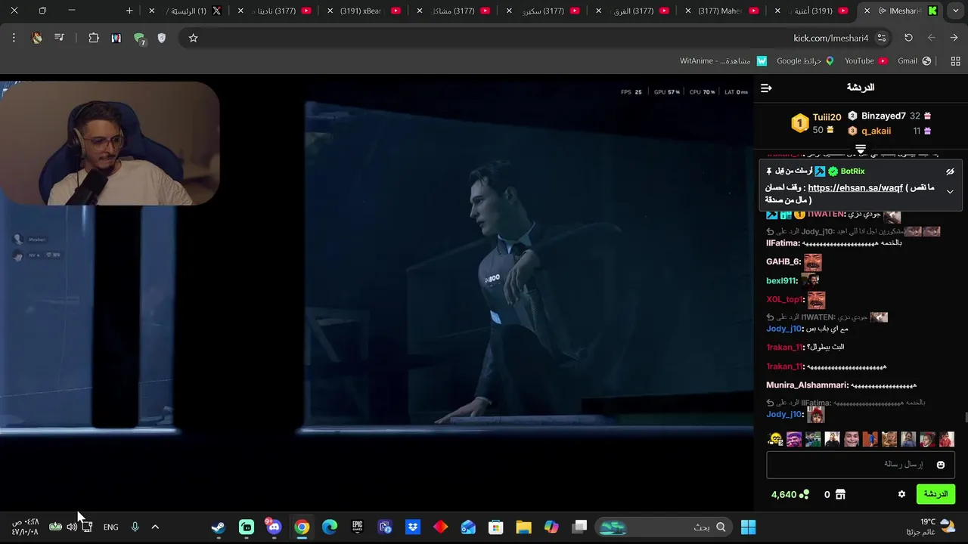Open Epic Games Launcher from taskbar
Screen dimensions: 968x544
(x=357, y=527)
